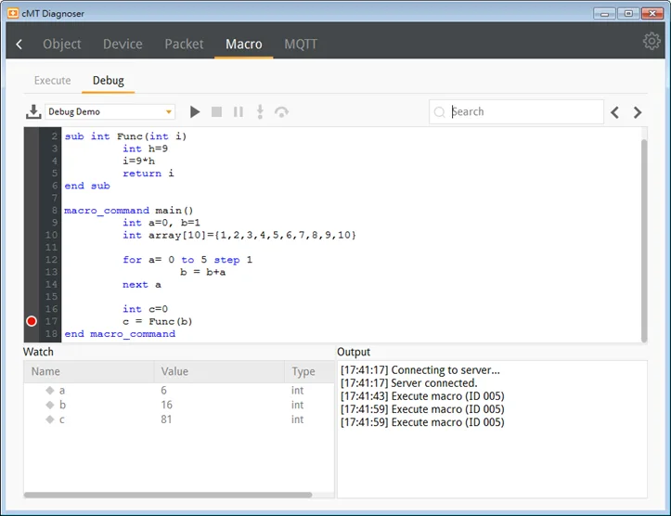Switch to the MQTT tab

[301, 44]
